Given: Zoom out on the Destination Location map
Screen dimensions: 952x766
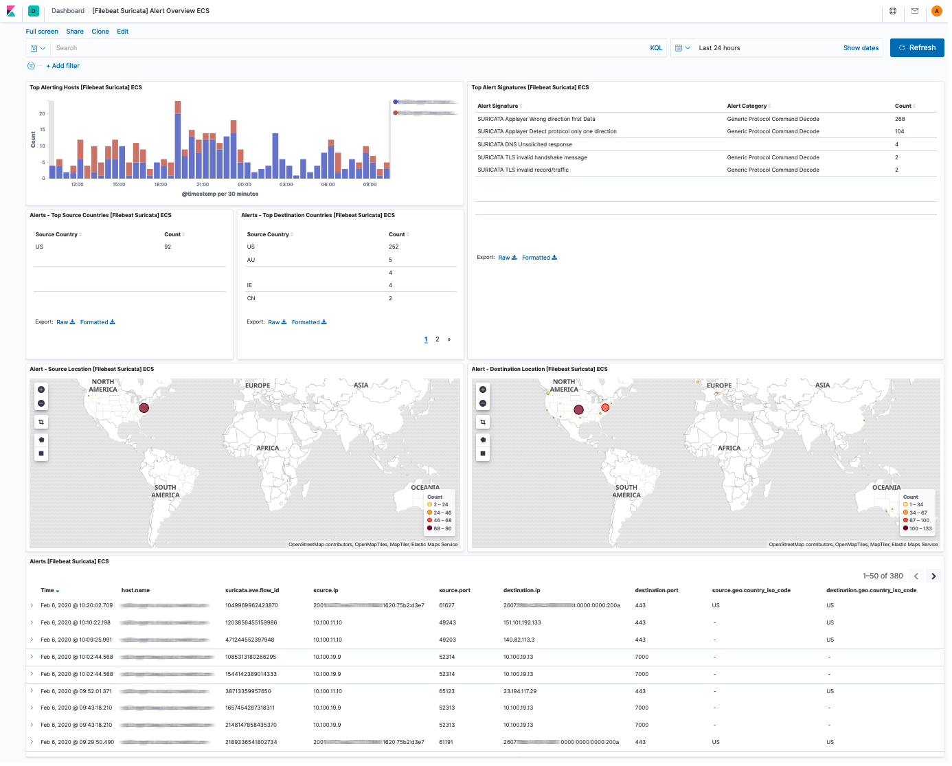Looking at the screenshot, I should click(x=483, y=404).
